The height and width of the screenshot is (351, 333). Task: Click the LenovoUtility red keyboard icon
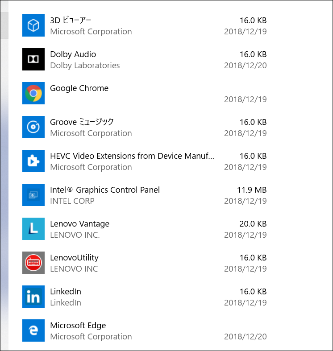click(33, 263)
